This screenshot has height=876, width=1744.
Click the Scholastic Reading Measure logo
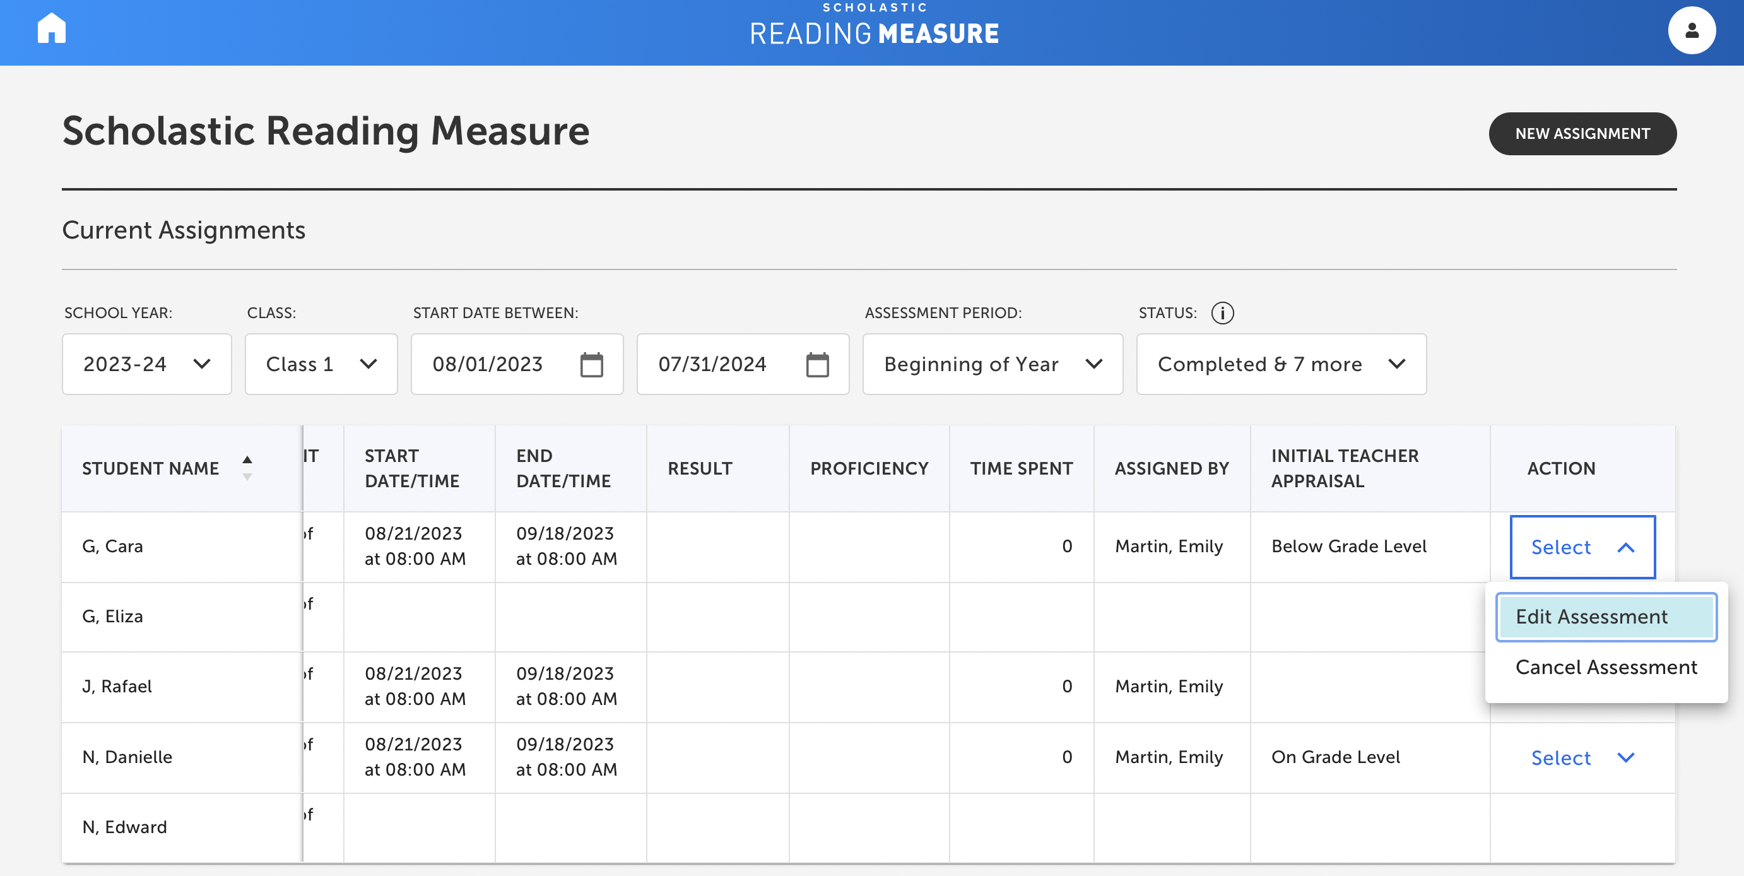point(874,26)
